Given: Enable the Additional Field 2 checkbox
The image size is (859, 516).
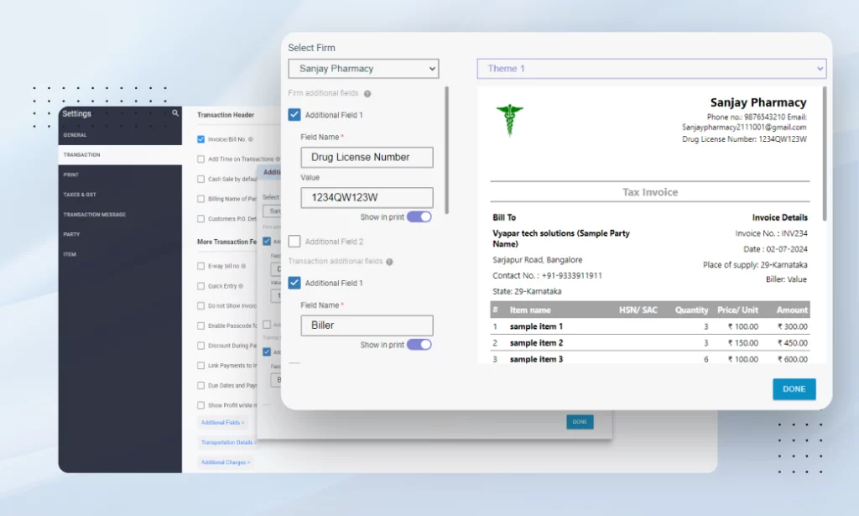Looking at the screenshot, I should (x=294, y=242).
